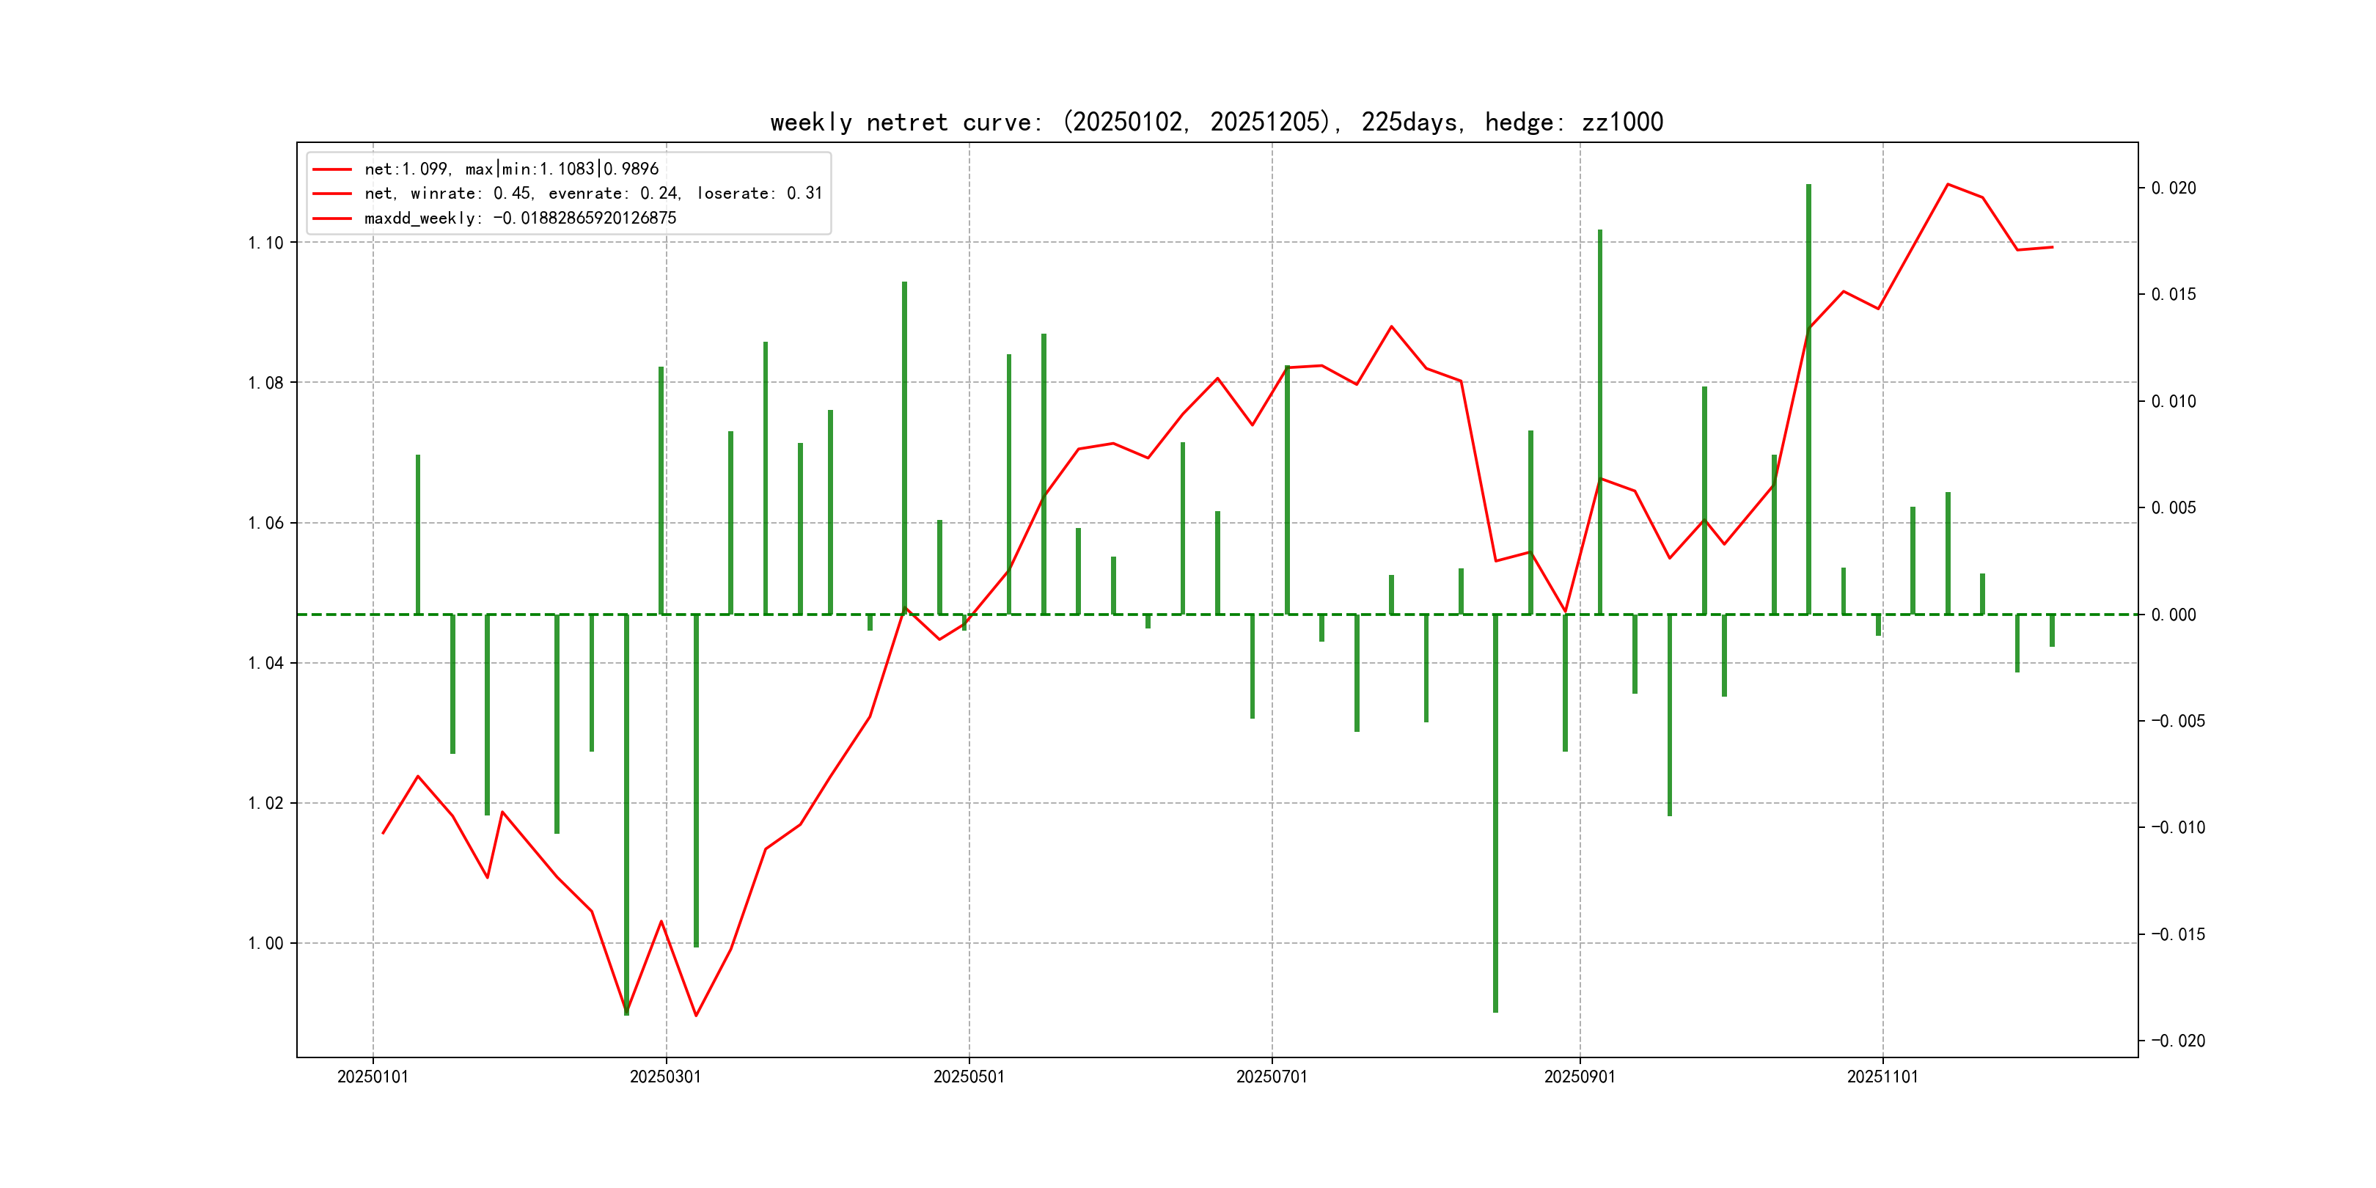
Task: Click the 20250701 x-axis label
Action: coord(1271,1077)
